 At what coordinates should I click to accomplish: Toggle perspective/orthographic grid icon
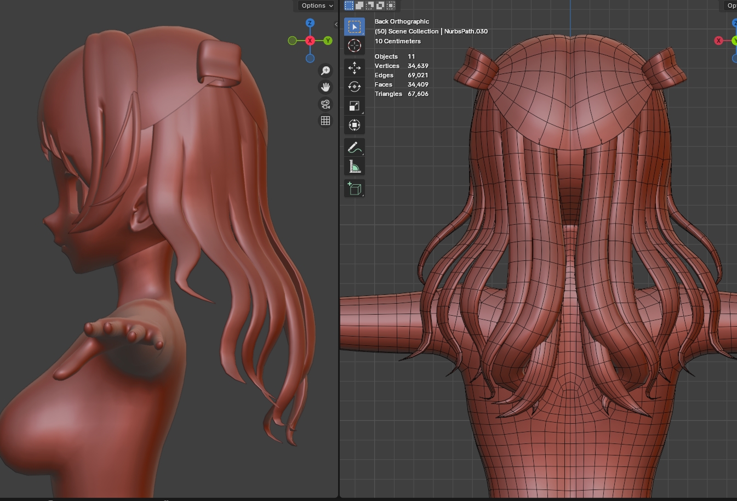pyautogui.click(x=325, y=121)
